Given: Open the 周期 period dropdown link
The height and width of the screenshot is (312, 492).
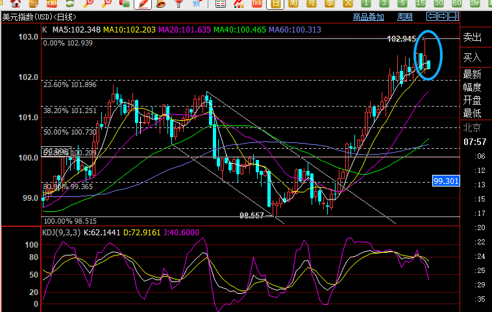Looking at the screenshot, I should [405, 17].
